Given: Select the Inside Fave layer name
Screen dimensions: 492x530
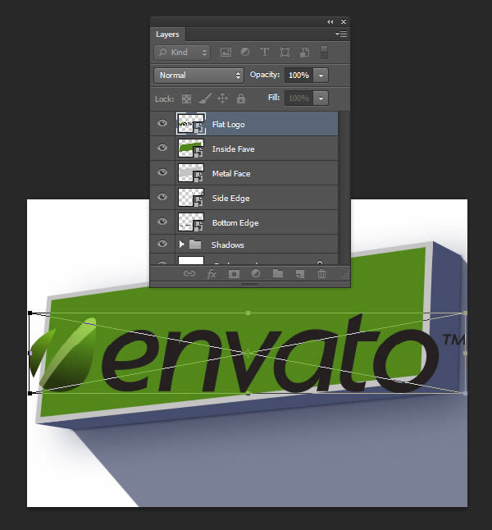Looking at the screenshot, I should [x=233, y=149].
